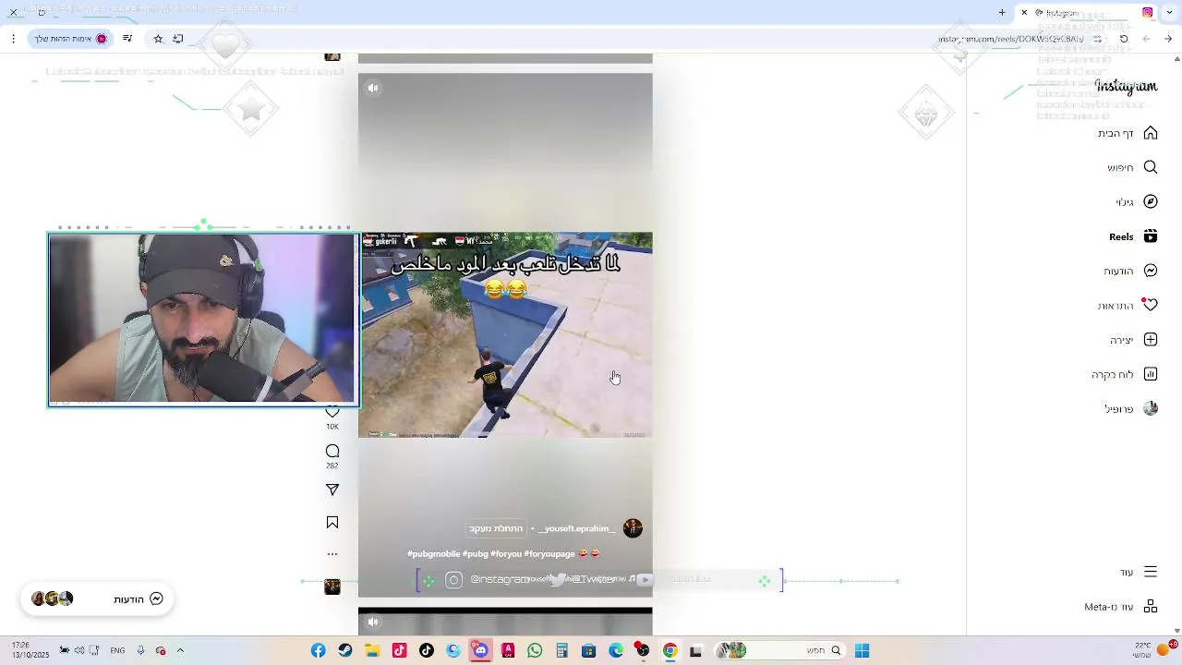Open Steam from the taskbar
Screen dimensions: 1182x665
[345, 650]
